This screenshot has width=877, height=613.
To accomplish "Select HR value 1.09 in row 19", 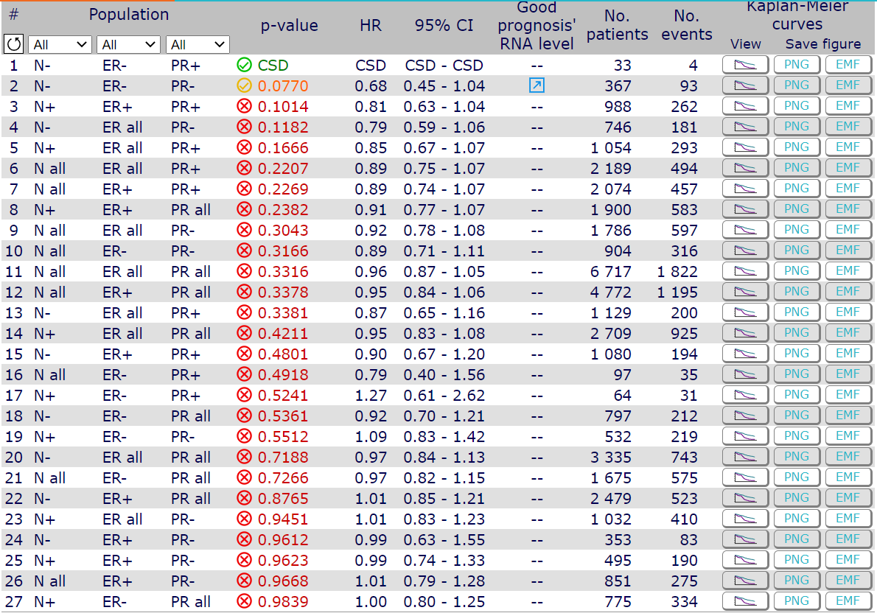I will point(371,437).
